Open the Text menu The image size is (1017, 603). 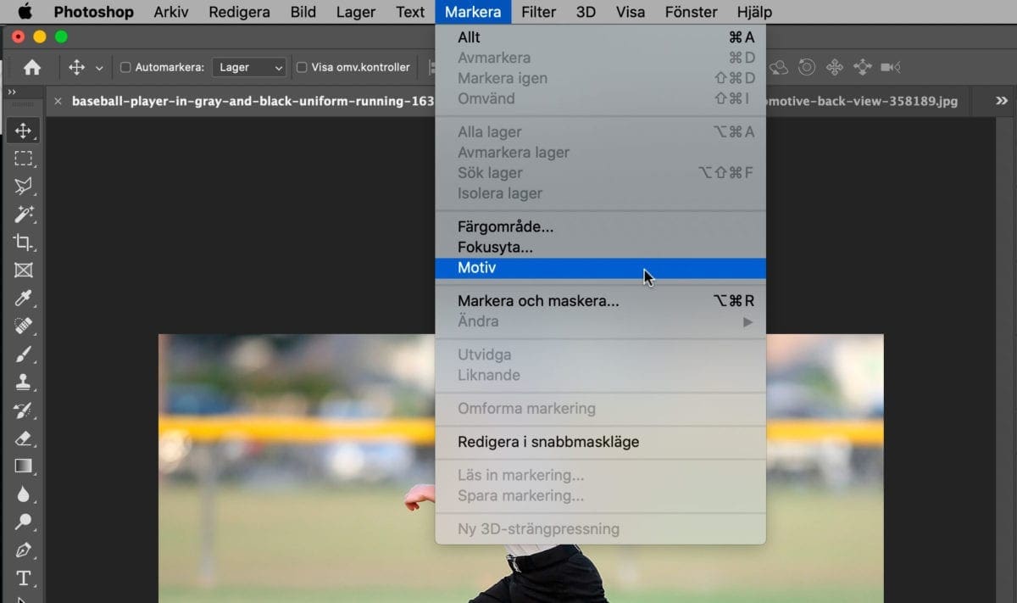(410, 12)
